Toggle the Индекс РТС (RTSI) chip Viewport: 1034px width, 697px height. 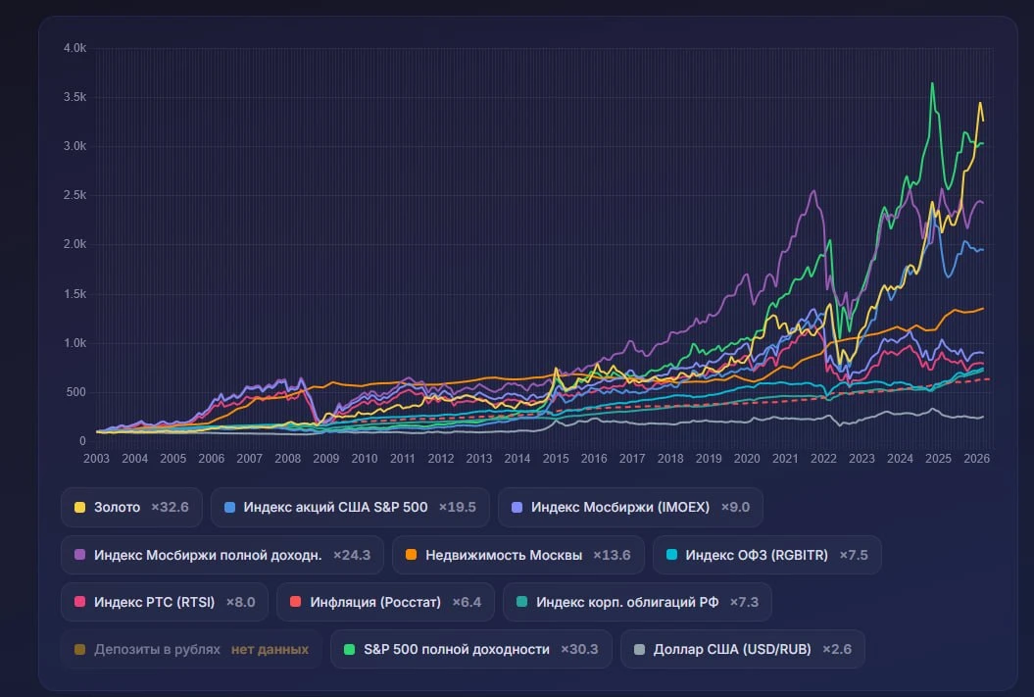pos(165,602)
